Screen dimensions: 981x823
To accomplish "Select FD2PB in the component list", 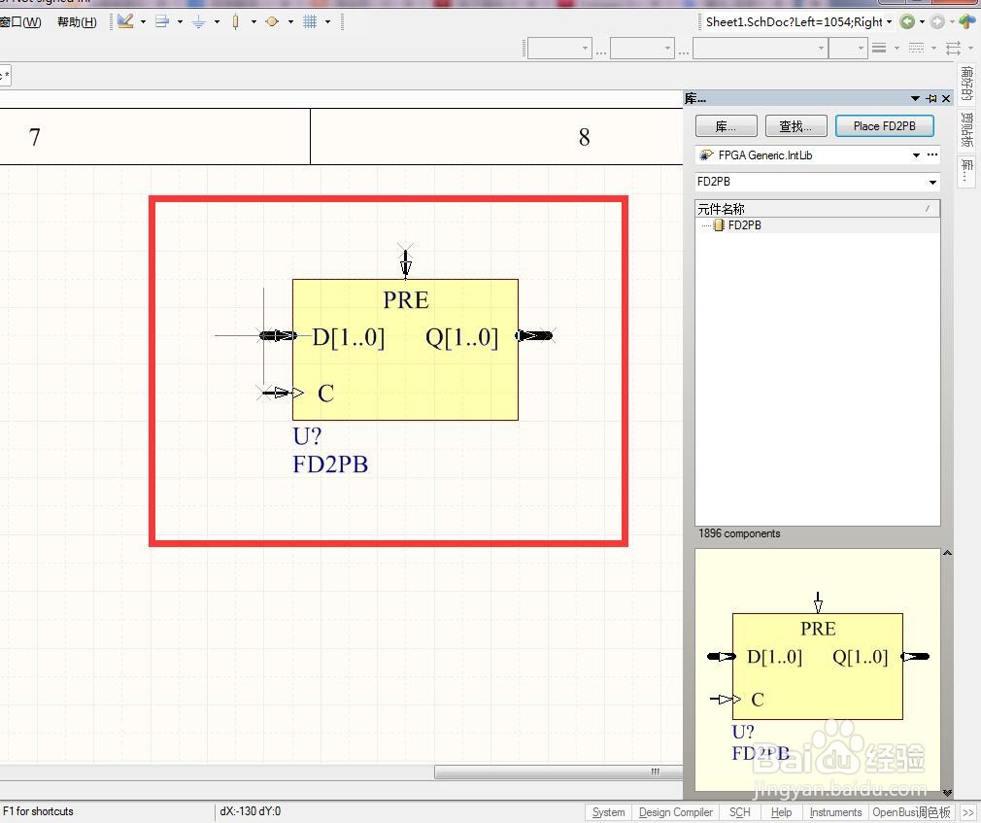I will point(744,225).
